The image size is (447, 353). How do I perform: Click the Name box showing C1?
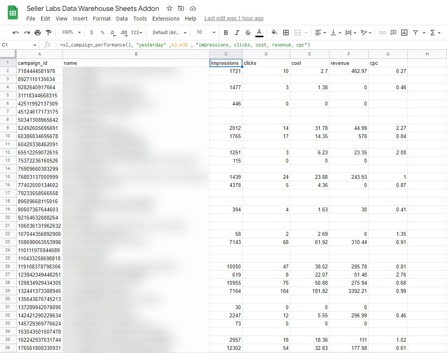click(x=19, y=45)
